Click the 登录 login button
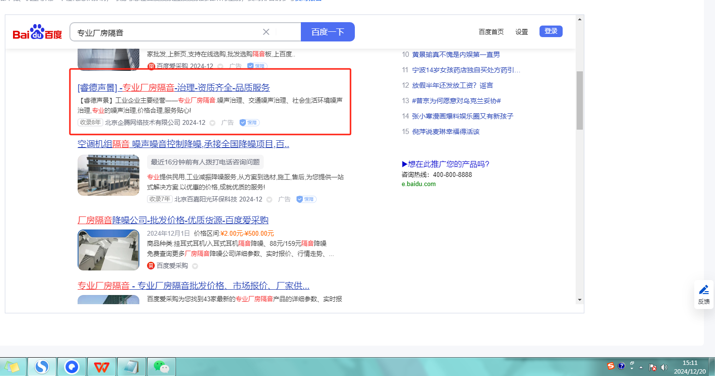Screen dimensions: 715x376 tap(551, 31)
